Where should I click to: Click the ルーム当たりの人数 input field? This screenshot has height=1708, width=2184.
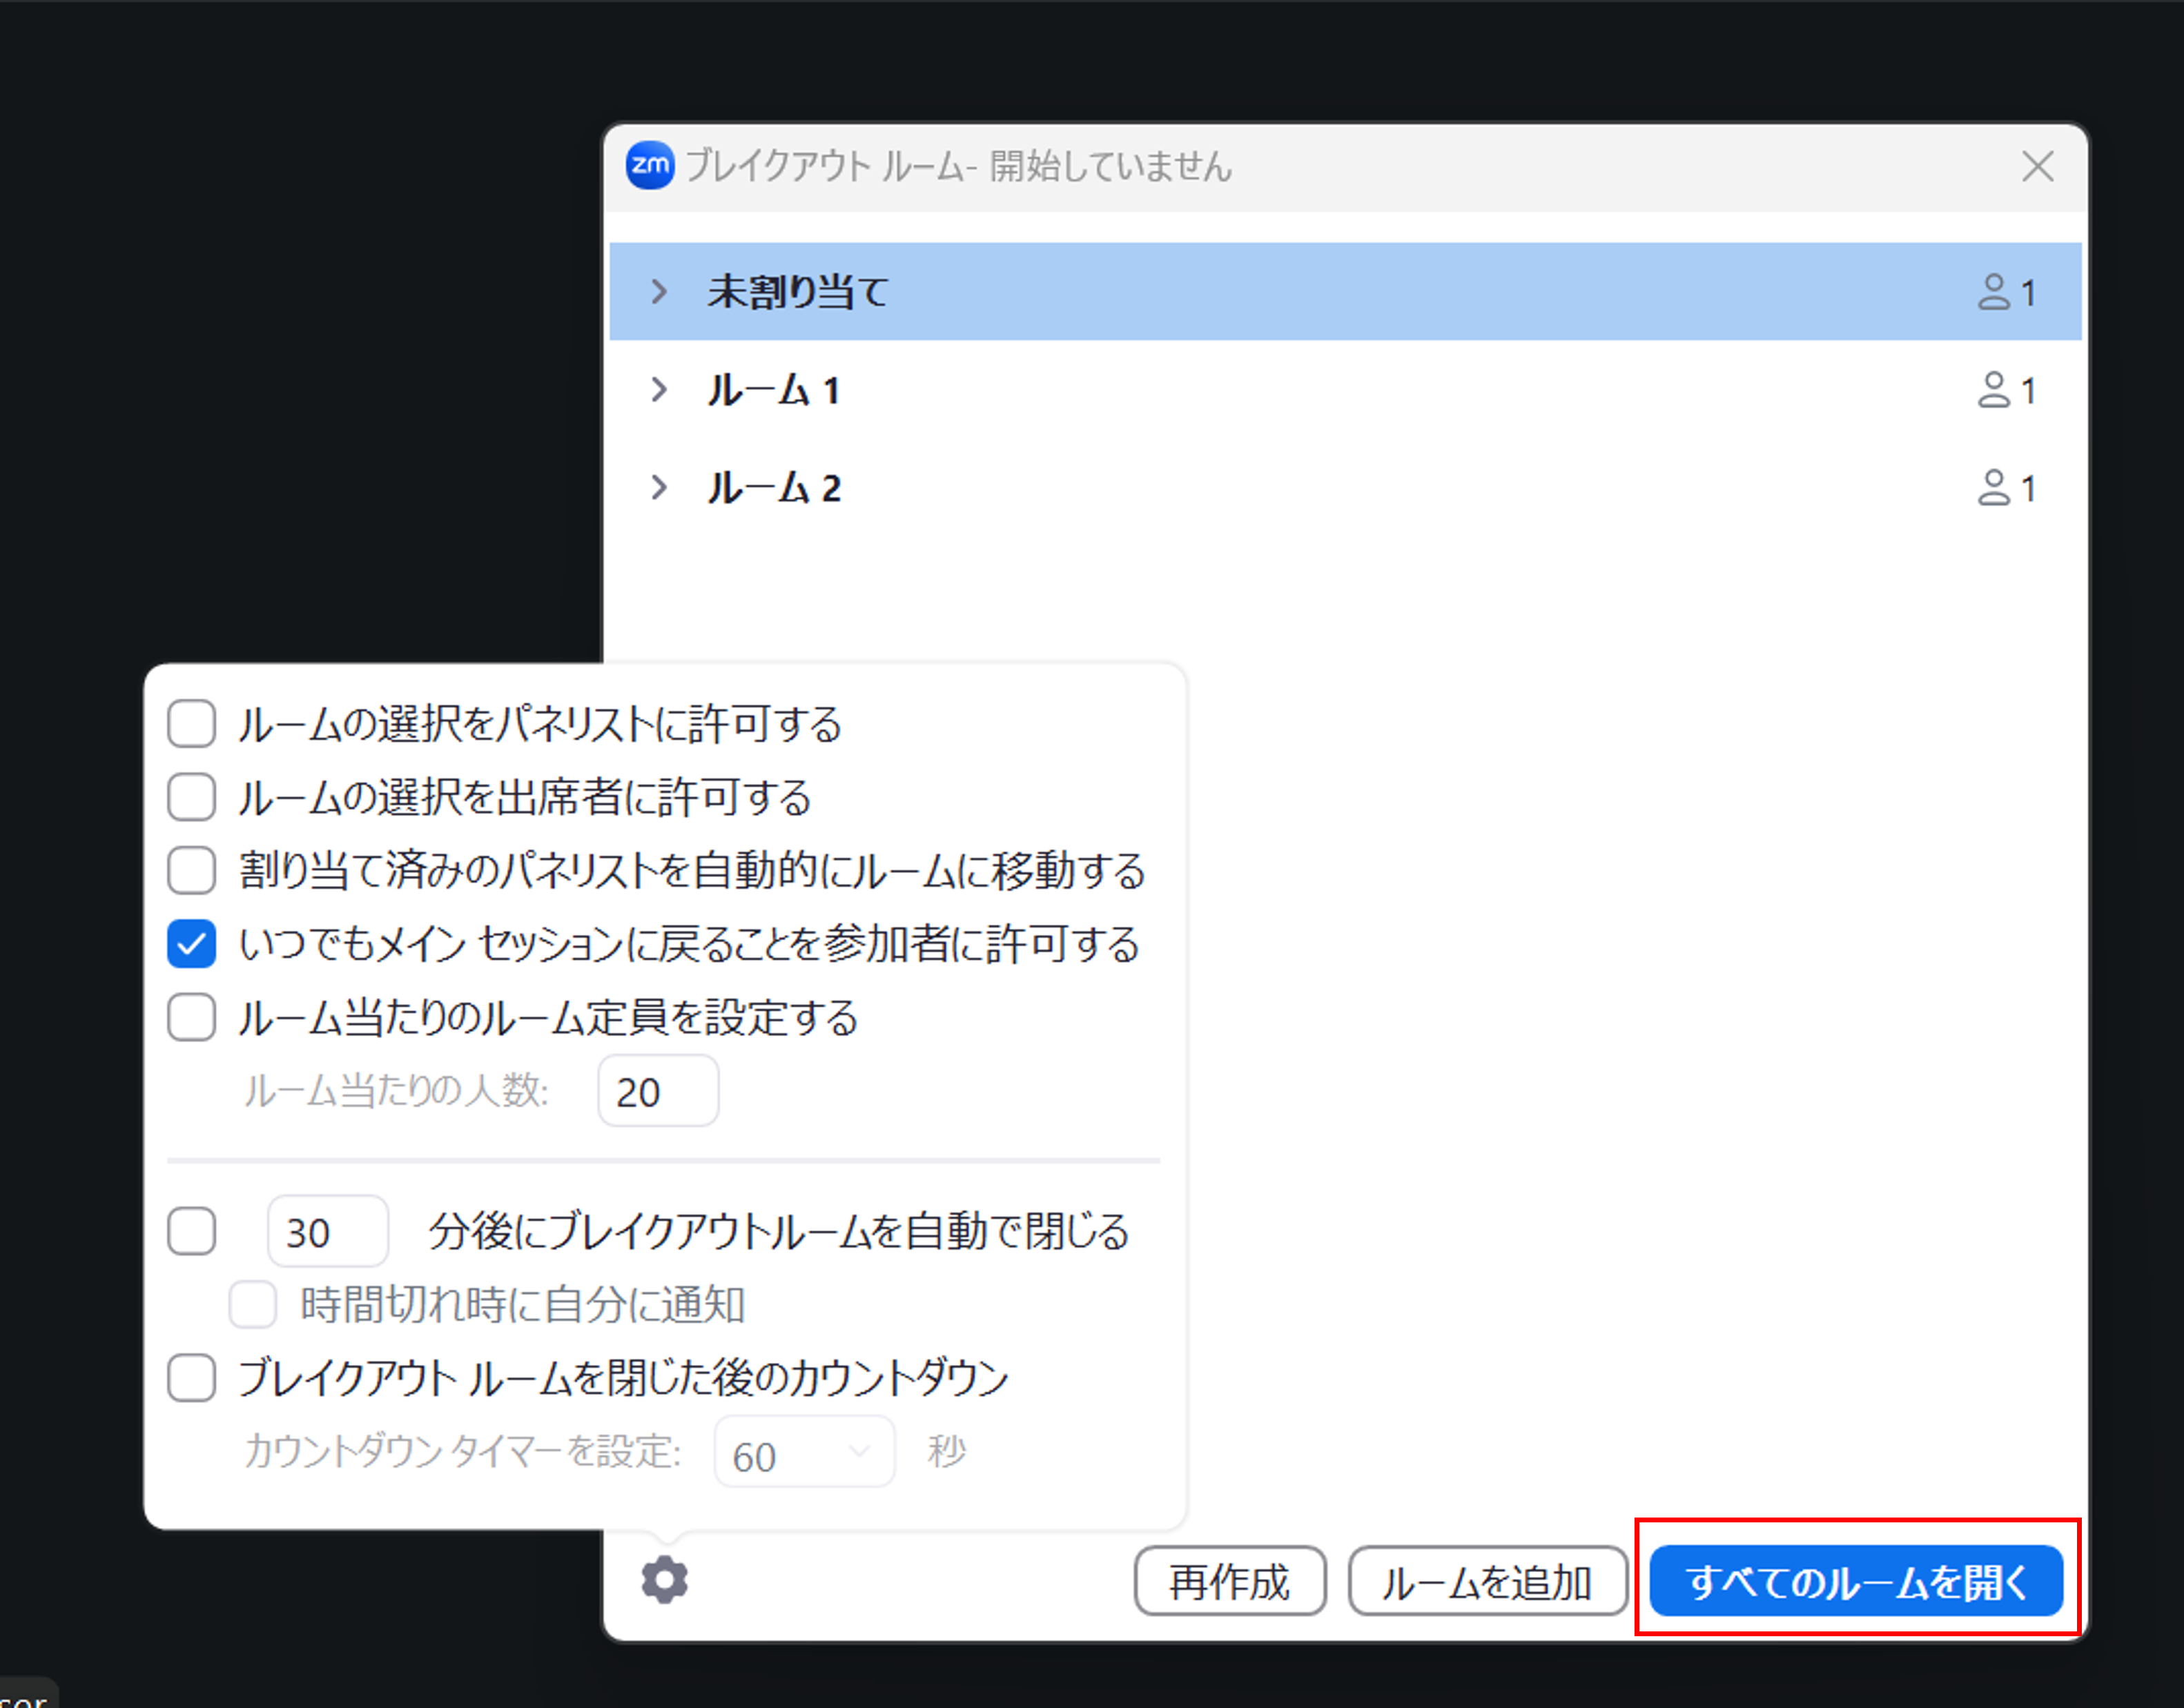(x=658, y=1091)
